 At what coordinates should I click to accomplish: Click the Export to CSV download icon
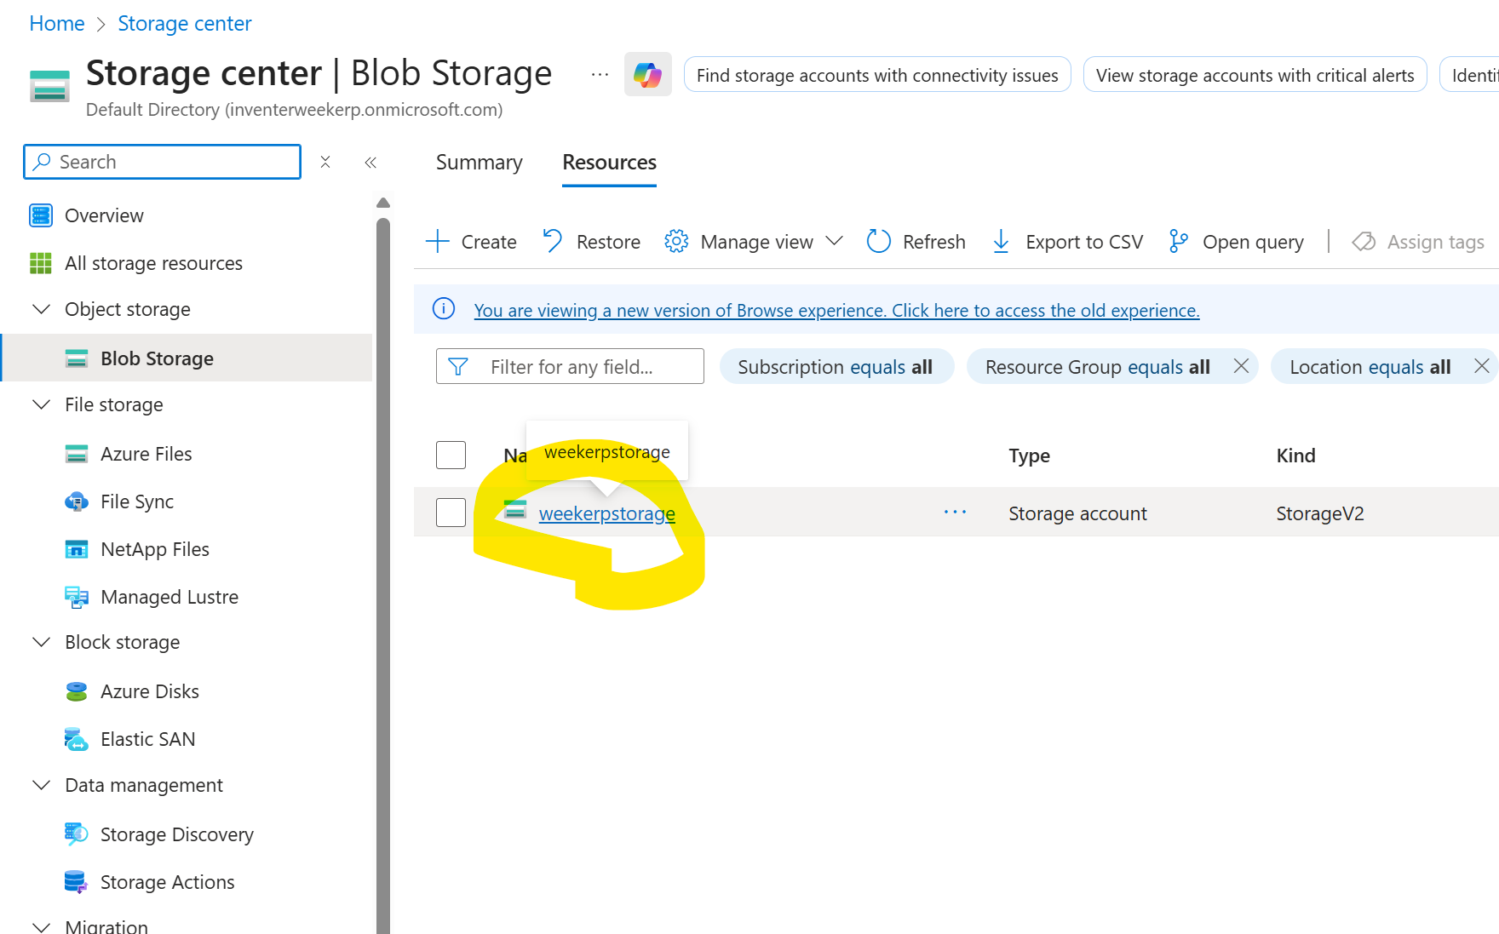click(x=1001, y=242)
